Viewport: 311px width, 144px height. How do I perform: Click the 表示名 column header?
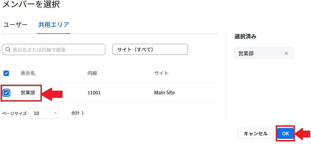coord(28,73)
